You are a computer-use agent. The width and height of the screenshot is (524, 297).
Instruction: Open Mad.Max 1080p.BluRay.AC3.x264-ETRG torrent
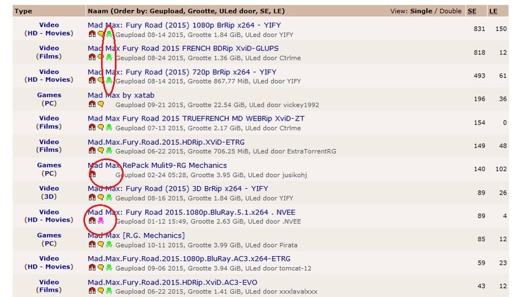coord(189,259)
